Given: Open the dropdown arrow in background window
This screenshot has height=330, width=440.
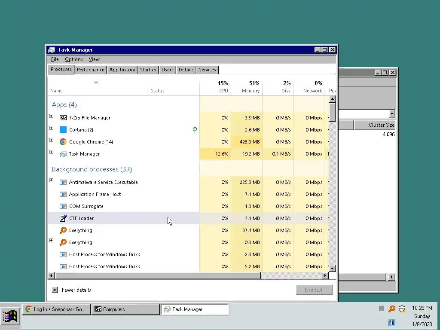Looking at the screenshot, I should click(x=392, y=114).
